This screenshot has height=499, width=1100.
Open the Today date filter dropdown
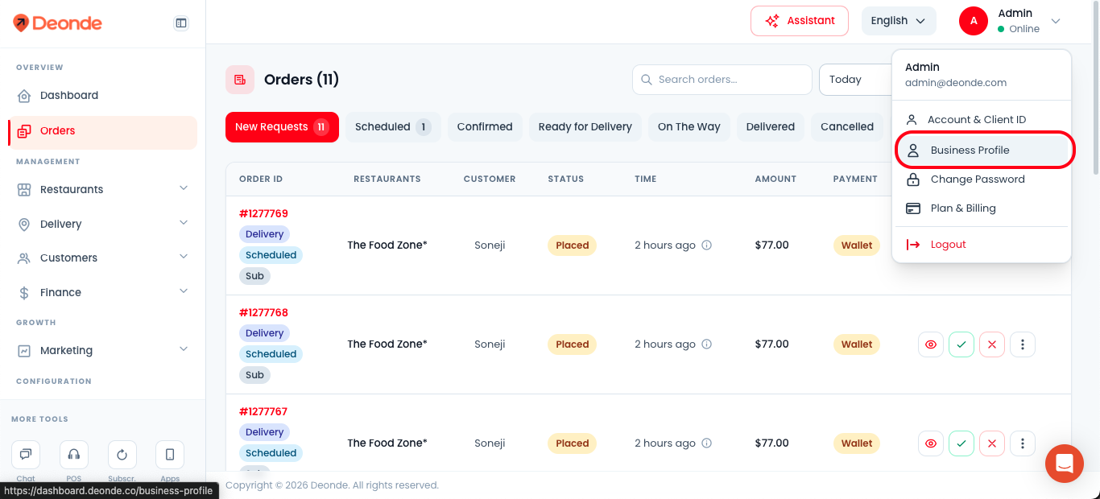[855, 80]
